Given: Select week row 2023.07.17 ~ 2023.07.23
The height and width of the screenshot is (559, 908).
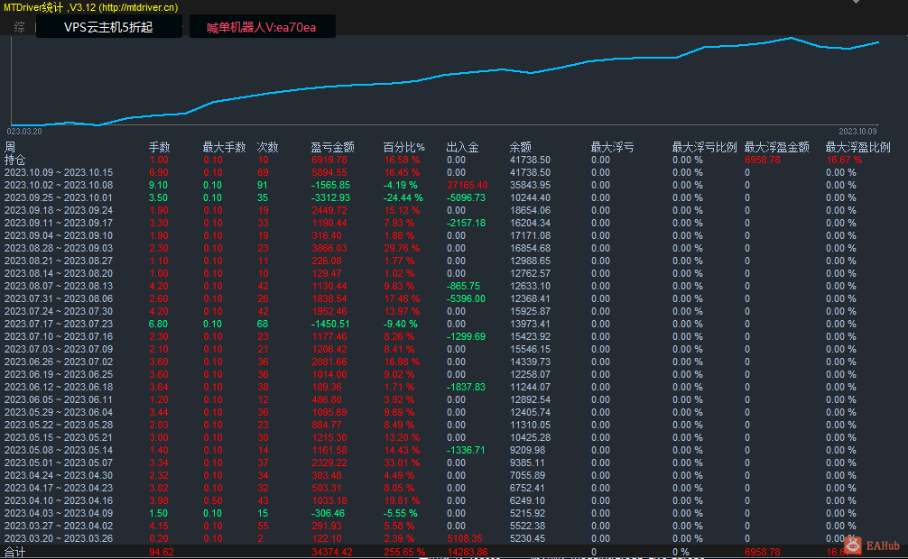Looking at the screenshot, I should tap(59, 324).
